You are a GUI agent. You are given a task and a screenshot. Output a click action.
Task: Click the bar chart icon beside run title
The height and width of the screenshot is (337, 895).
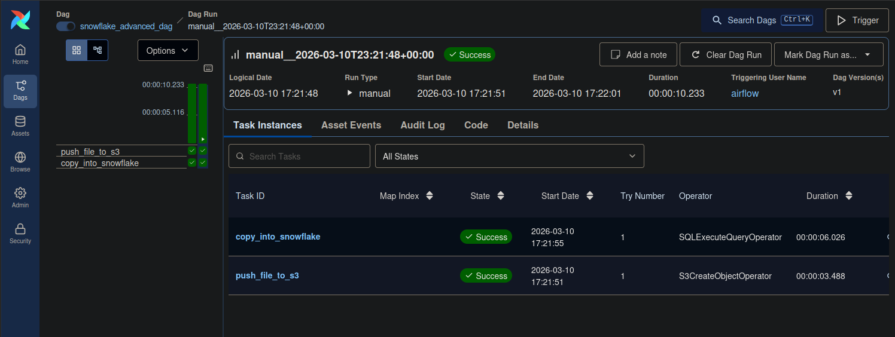[235, 54]
